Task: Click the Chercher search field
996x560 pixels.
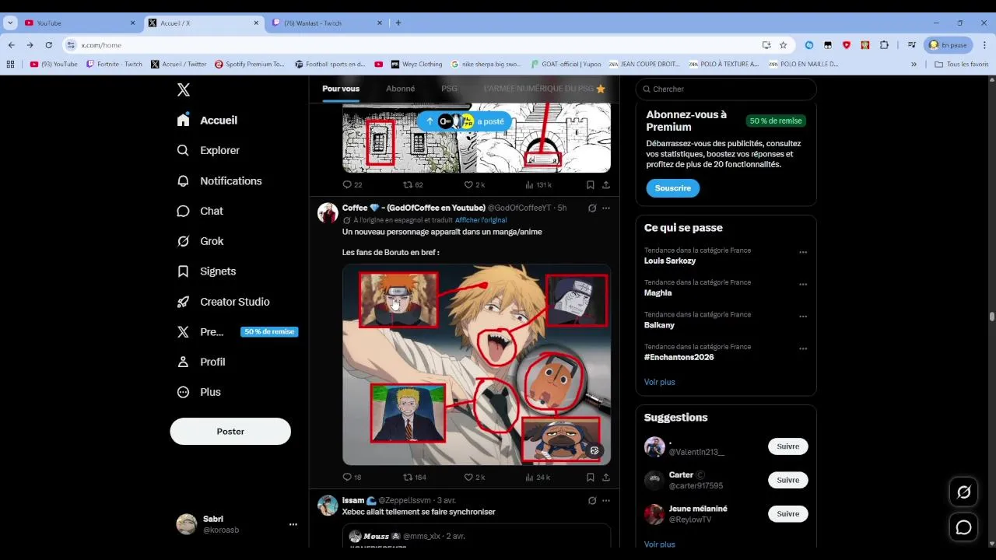Action: 726,89
